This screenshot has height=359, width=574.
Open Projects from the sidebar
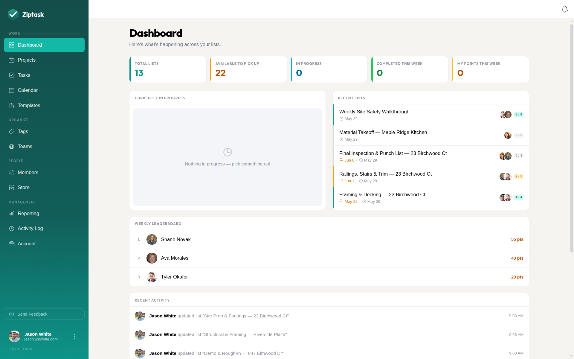[x=44, y=60]
